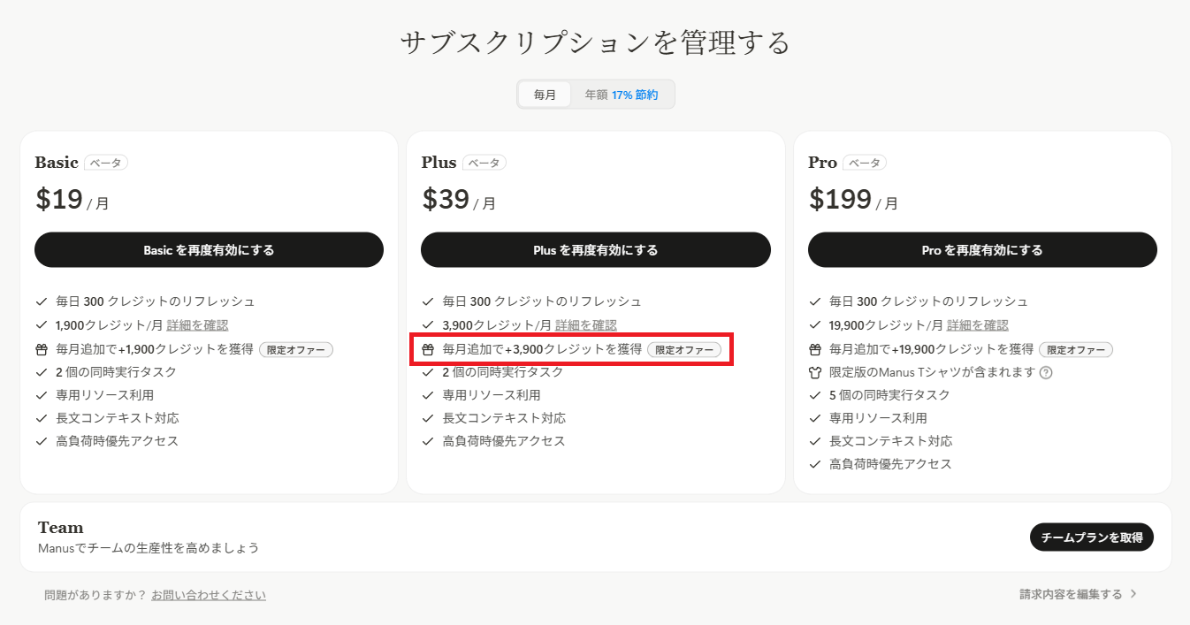Click 毎月追加で+19,900クレジットを獲得 text
The width and height of the screenshot is (1190, 625).
(932, 349)
